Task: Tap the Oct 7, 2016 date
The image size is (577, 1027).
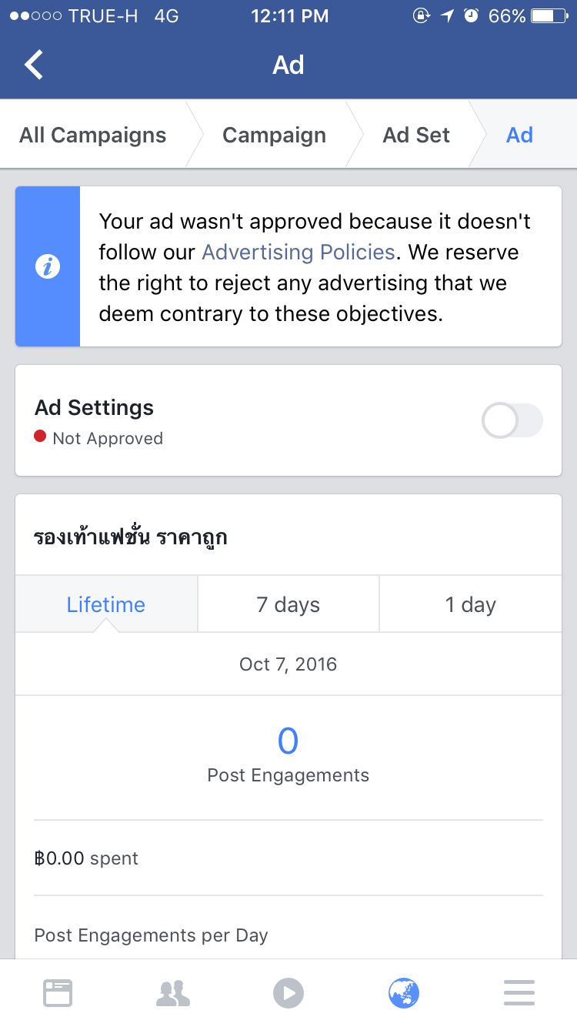Action: point(288,664)
